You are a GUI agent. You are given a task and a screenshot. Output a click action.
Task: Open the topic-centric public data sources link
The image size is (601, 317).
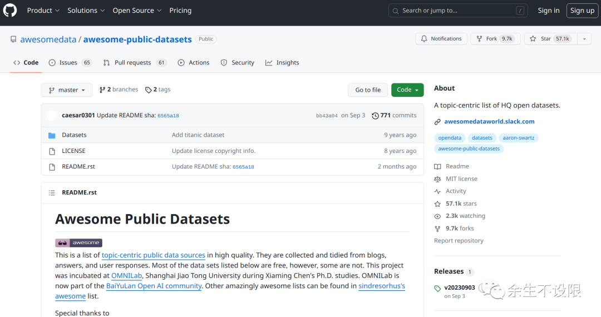154,255
